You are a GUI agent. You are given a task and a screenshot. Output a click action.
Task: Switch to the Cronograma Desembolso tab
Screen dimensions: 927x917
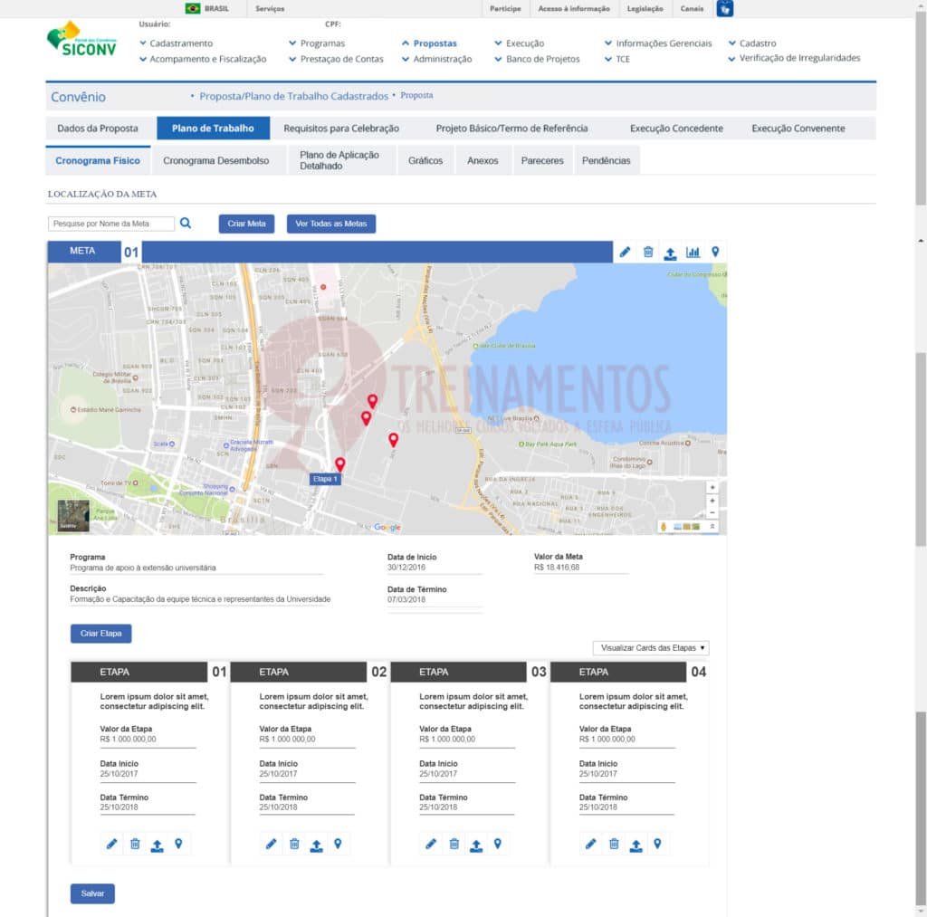point(215,160)
